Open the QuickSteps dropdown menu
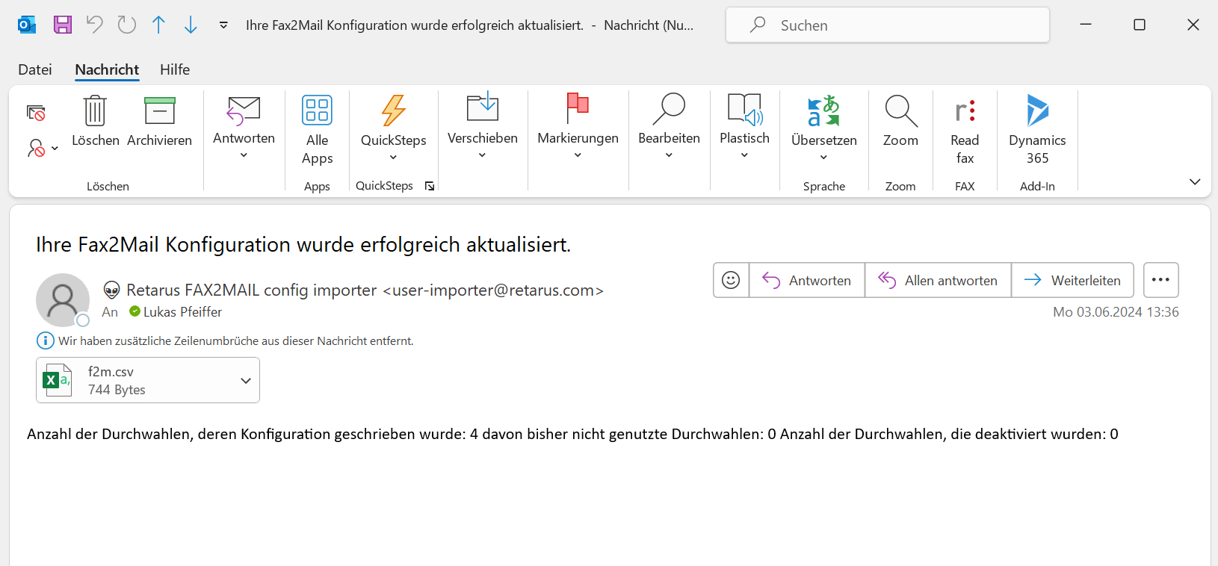This screenshot has height=566, width=1218. [x=393, y=157]
